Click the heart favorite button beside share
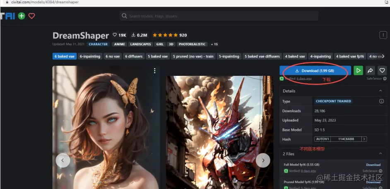 [x=382, y=71]
